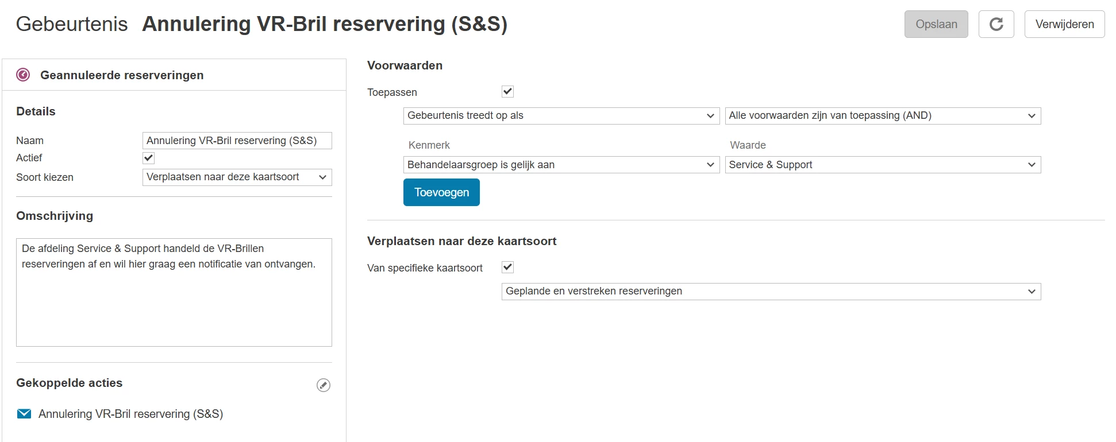The image size is (1116, 442).
Task: Click the Toevoegen button
Action: point(441,192)
